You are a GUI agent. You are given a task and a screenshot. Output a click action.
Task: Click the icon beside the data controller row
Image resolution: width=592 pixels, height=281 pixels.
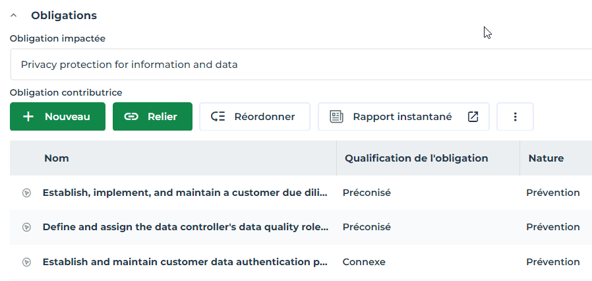tap(26, 227)
